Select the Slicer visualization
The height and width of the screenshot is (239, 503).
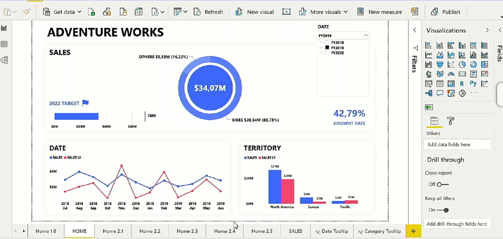point(429,83)
